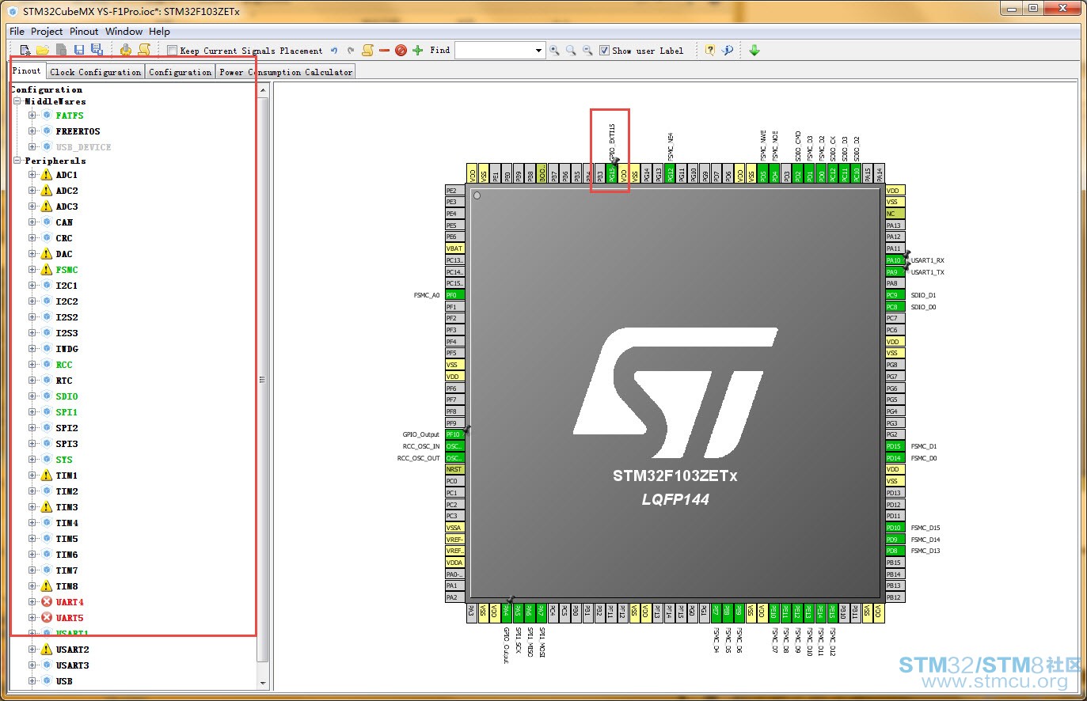Select pin PA9 on the chip
This screenshot has width=1087, height=701.
pos(895,272)
